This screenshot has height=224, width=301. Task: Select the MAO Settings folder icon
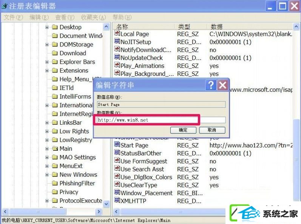pyautogui.click(x=55, y=157)
